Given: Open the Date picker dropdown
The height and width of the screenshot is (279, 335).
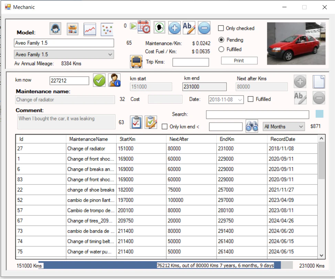Looking at the screenshot, I should point(240,100).
